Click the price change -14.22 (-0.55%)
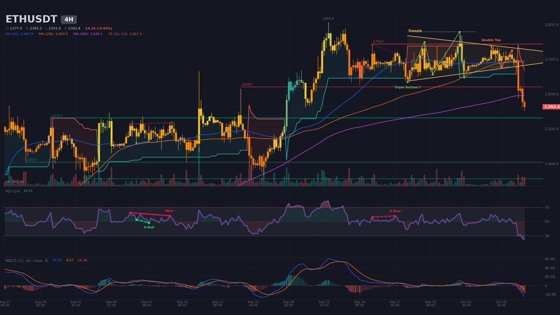Screen dimensions: 560x315 (x=98, y=28)
